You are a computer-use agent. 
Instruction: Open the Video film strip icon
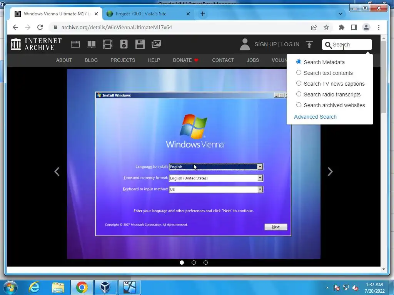pos(108,44)
